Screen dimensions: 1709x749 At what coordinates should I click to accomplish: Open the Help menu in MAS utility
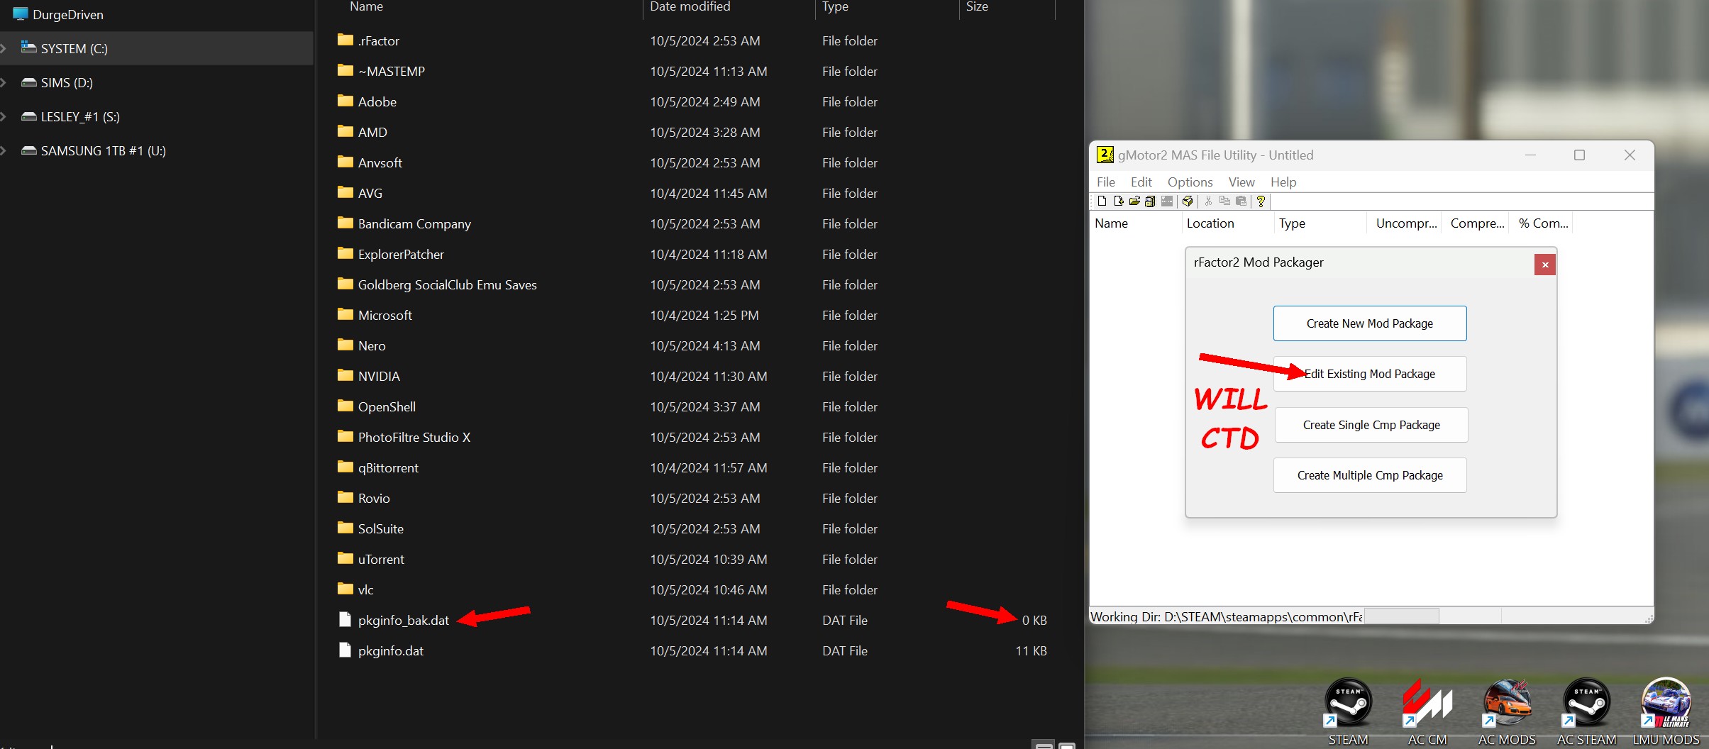[1283, 182]
